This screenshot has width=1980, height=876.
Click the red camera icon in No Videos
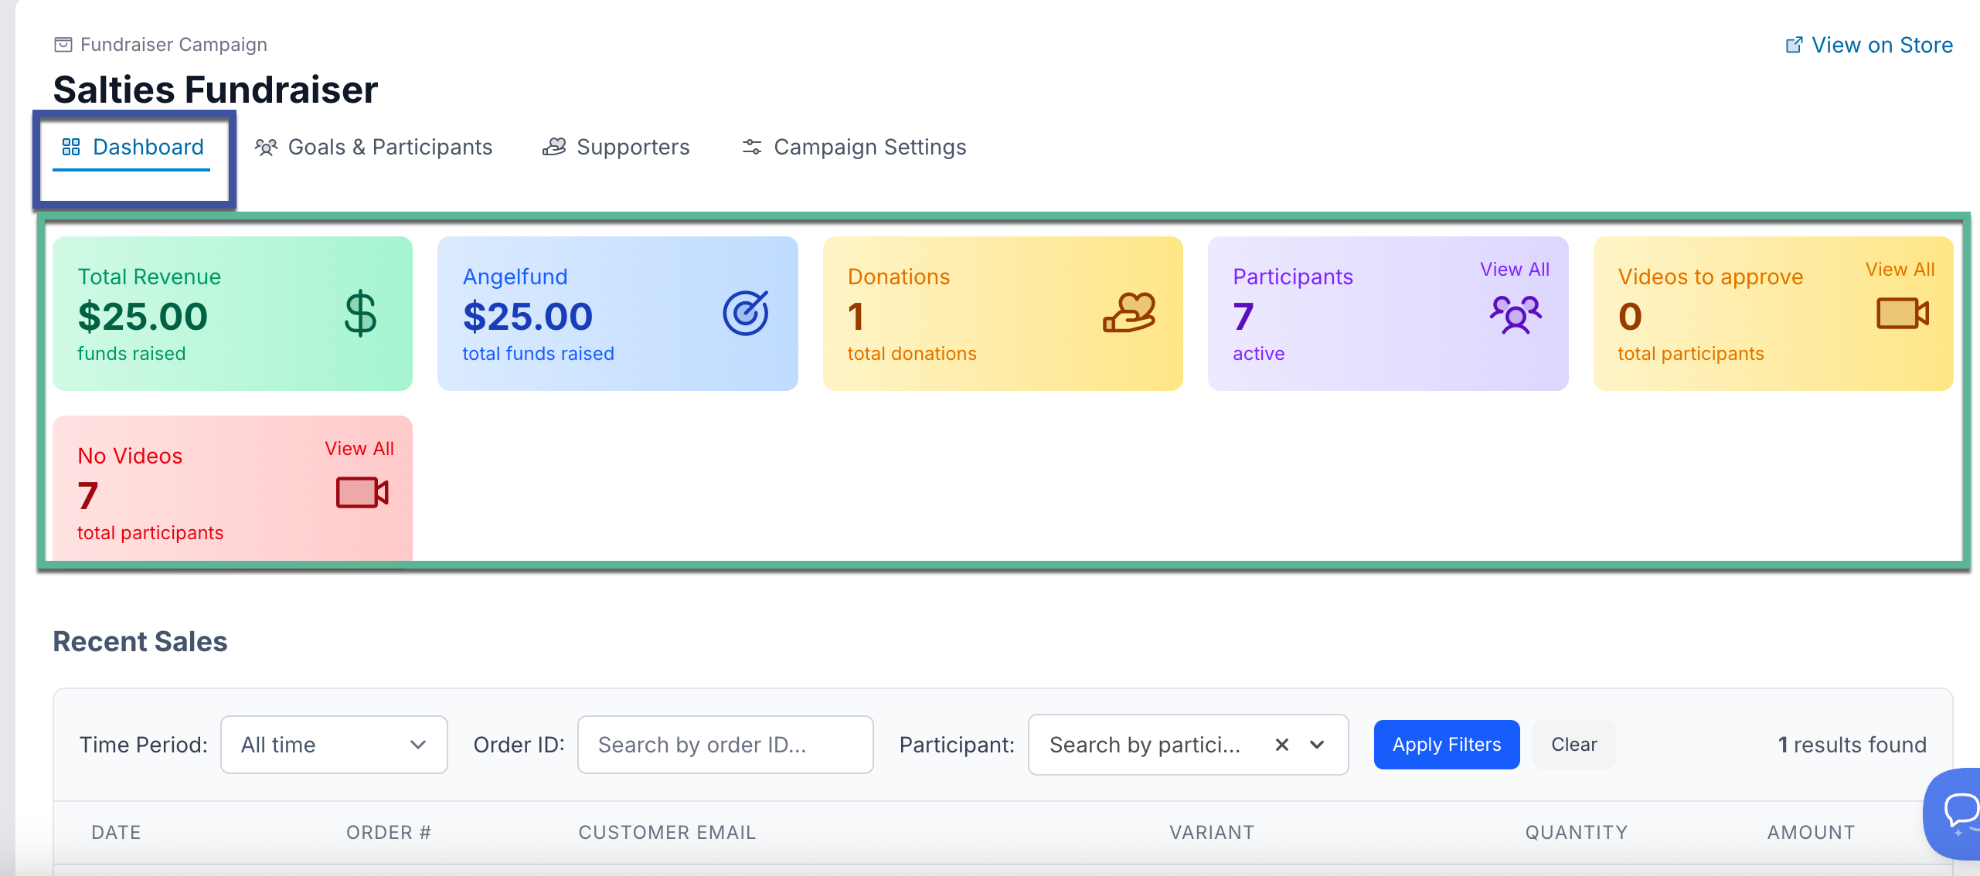(x=362, y=492)
